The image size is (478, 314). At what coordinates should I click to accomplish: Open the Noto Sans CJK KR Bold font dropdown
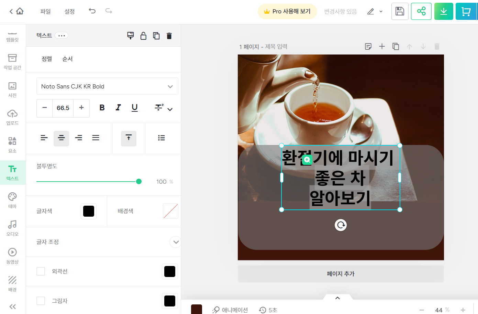[x=107, y=86]
